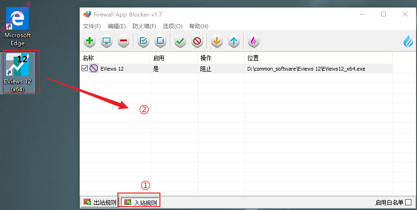Sort by the 名称 column header
Screen dimensions: 417x210
[x=115, y=58]
